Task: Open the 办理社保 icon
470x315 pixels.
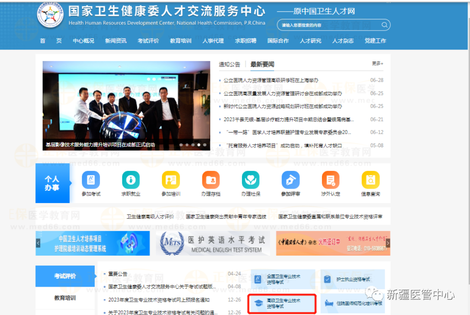Action: (250, 180)
